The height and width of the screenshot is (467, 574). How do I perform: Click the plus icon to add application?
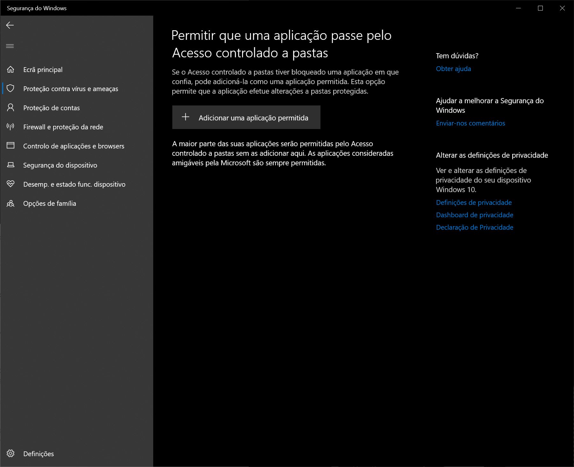click(x=185, y=117)
